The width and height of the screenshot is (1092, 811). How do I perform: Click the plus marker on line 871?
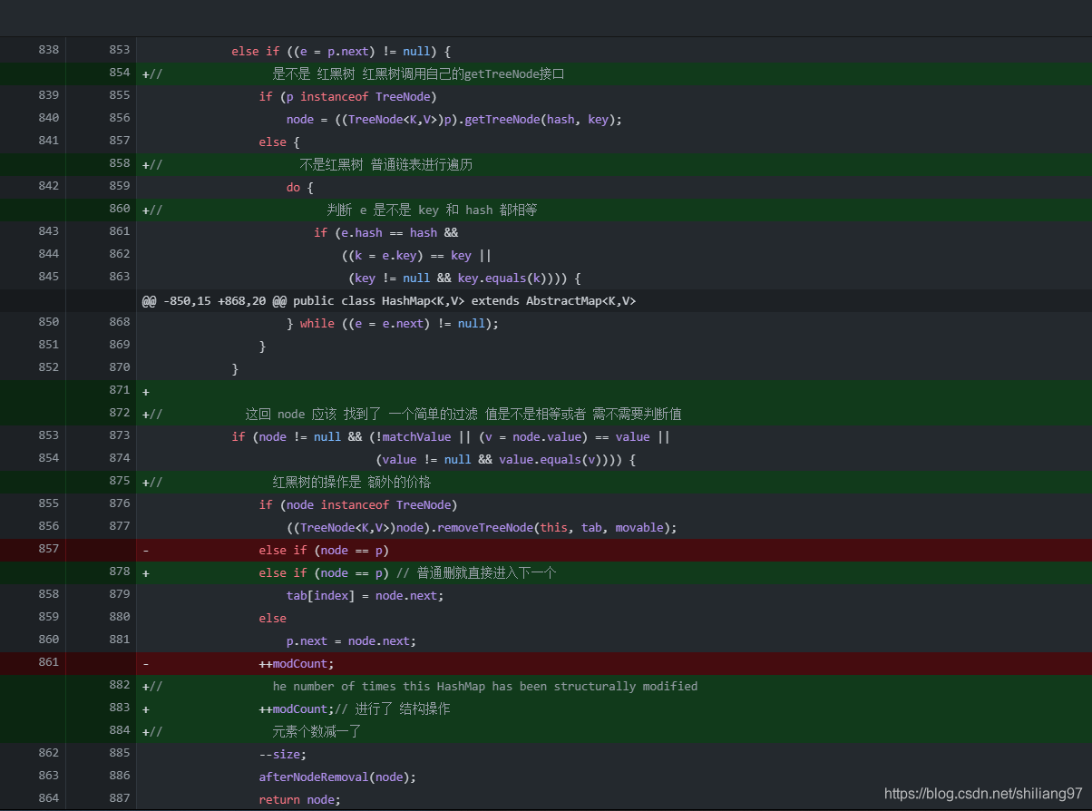point(146,391)
